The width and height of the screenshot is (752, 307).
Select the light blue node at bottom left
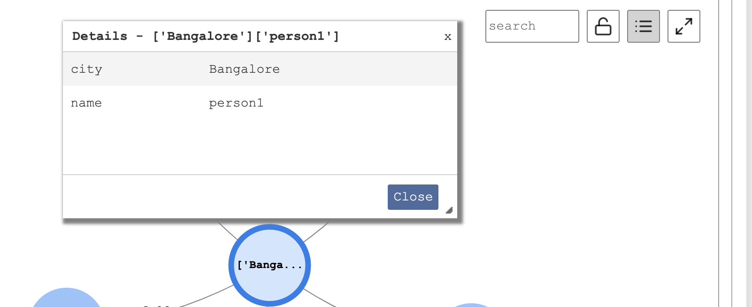pyautogui.click(x=67, y=298)
